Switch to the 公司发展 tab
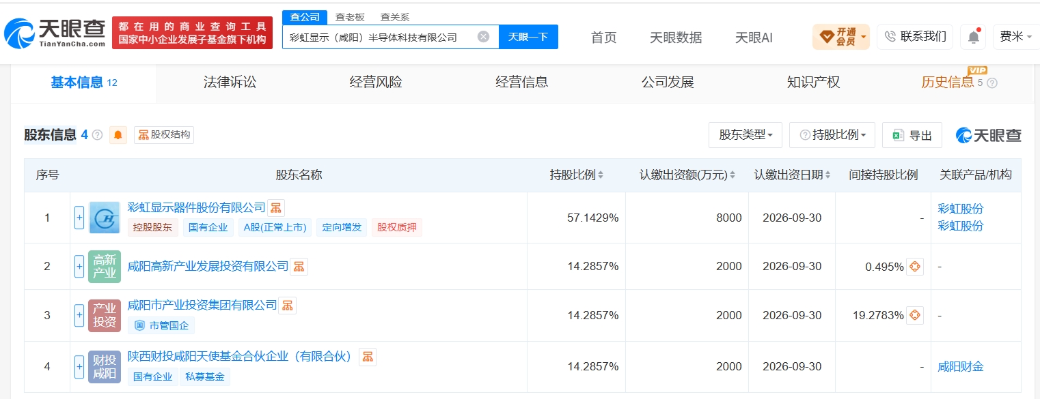Image resolution: width=1040 pixels, height=399 pixels. pos(668,83)
